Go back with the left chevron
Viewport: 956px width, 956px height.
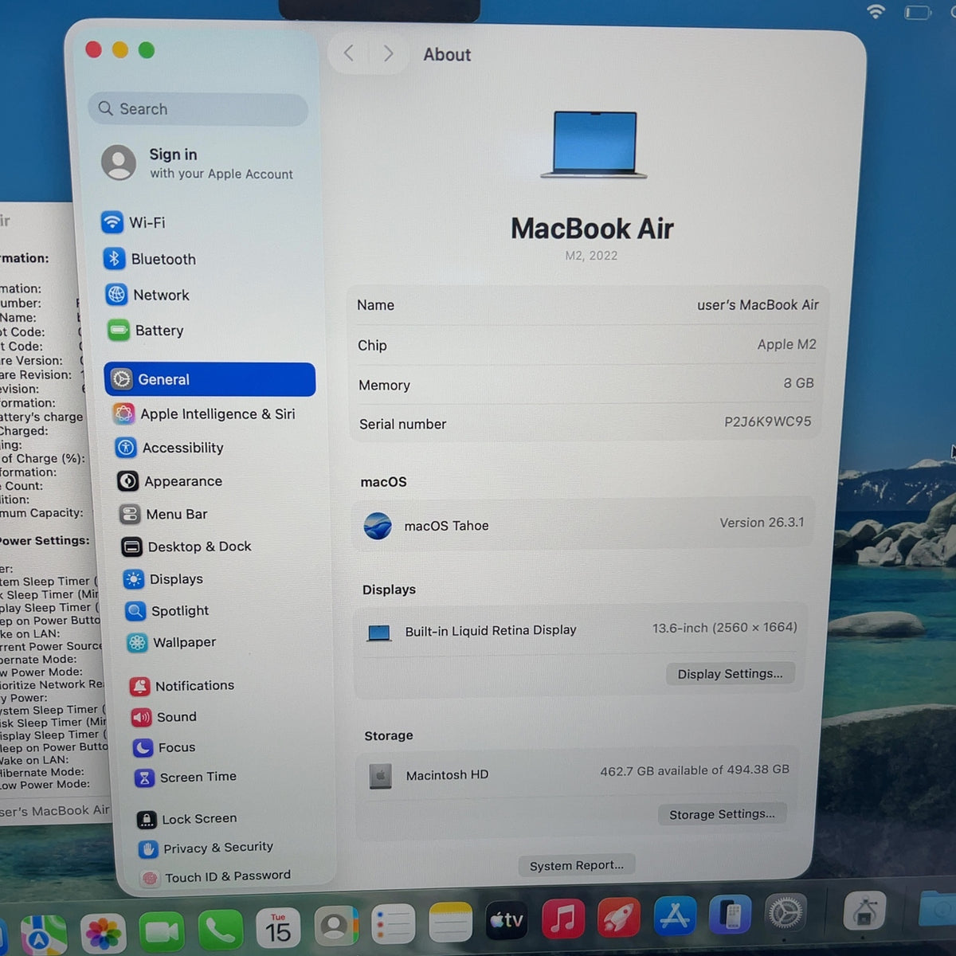(349, 53)
